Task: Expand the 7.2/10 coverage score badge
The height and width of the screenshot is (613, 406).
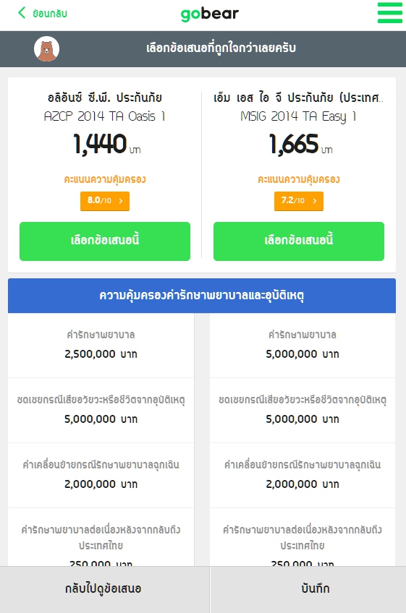Action: click(299, 201)
